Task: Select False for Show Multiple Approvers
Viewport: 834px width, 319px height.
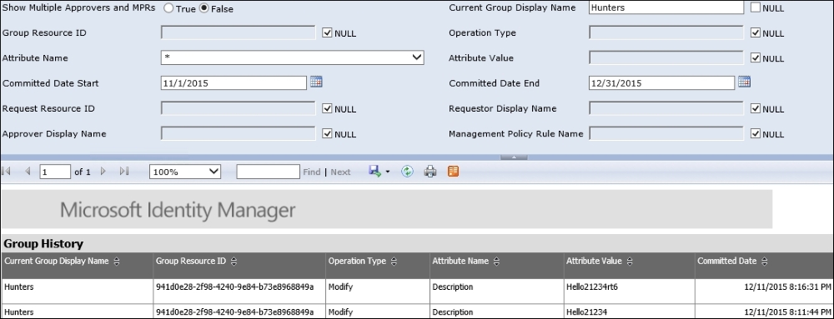Action: 203,8
